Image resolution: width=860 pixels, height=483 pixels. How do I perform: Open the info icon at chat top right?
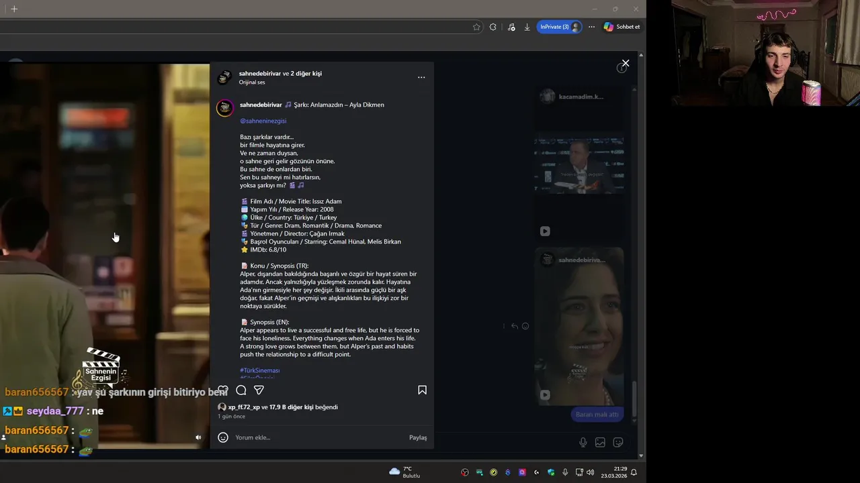(621, 68)
